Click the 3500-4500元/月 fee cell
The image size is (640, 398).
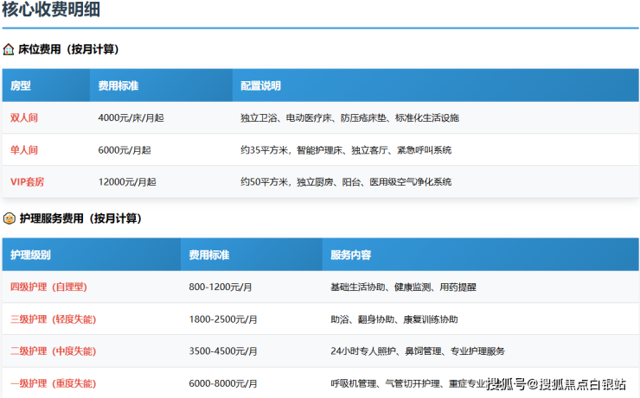point(223,351)
